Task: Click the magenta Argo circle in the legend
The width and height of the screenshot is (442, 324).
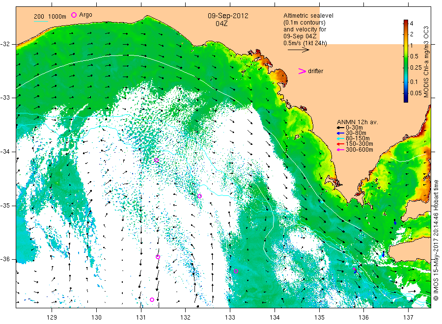Action: pos(74,15)
